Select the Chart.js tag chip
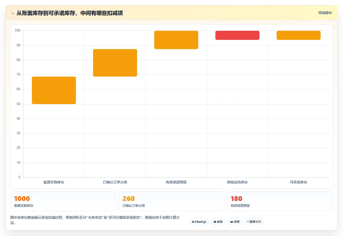 pyautogui.click(x=199, y=222)
